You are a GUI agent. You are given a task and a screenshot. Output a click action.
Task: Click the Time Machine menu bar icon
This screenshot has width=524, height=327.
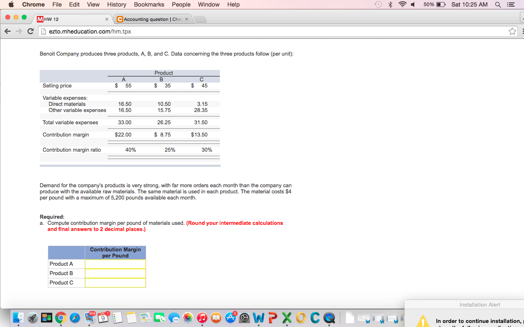point(377,4)
